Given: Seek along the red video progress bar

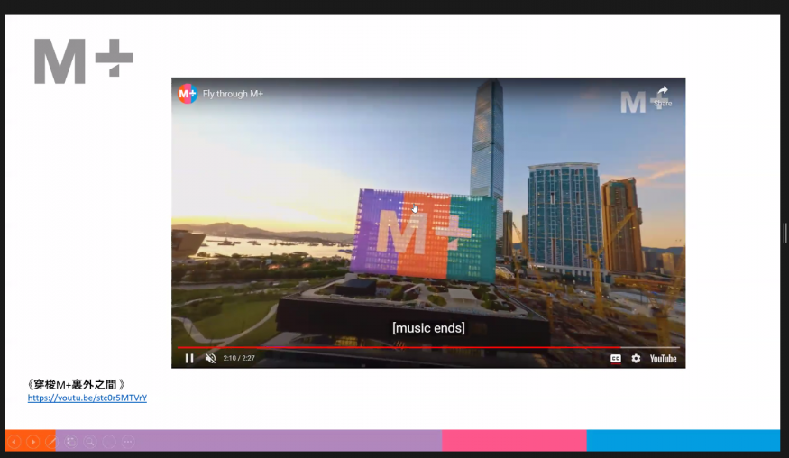Looking at the screenshot, I should pos(428,347).
